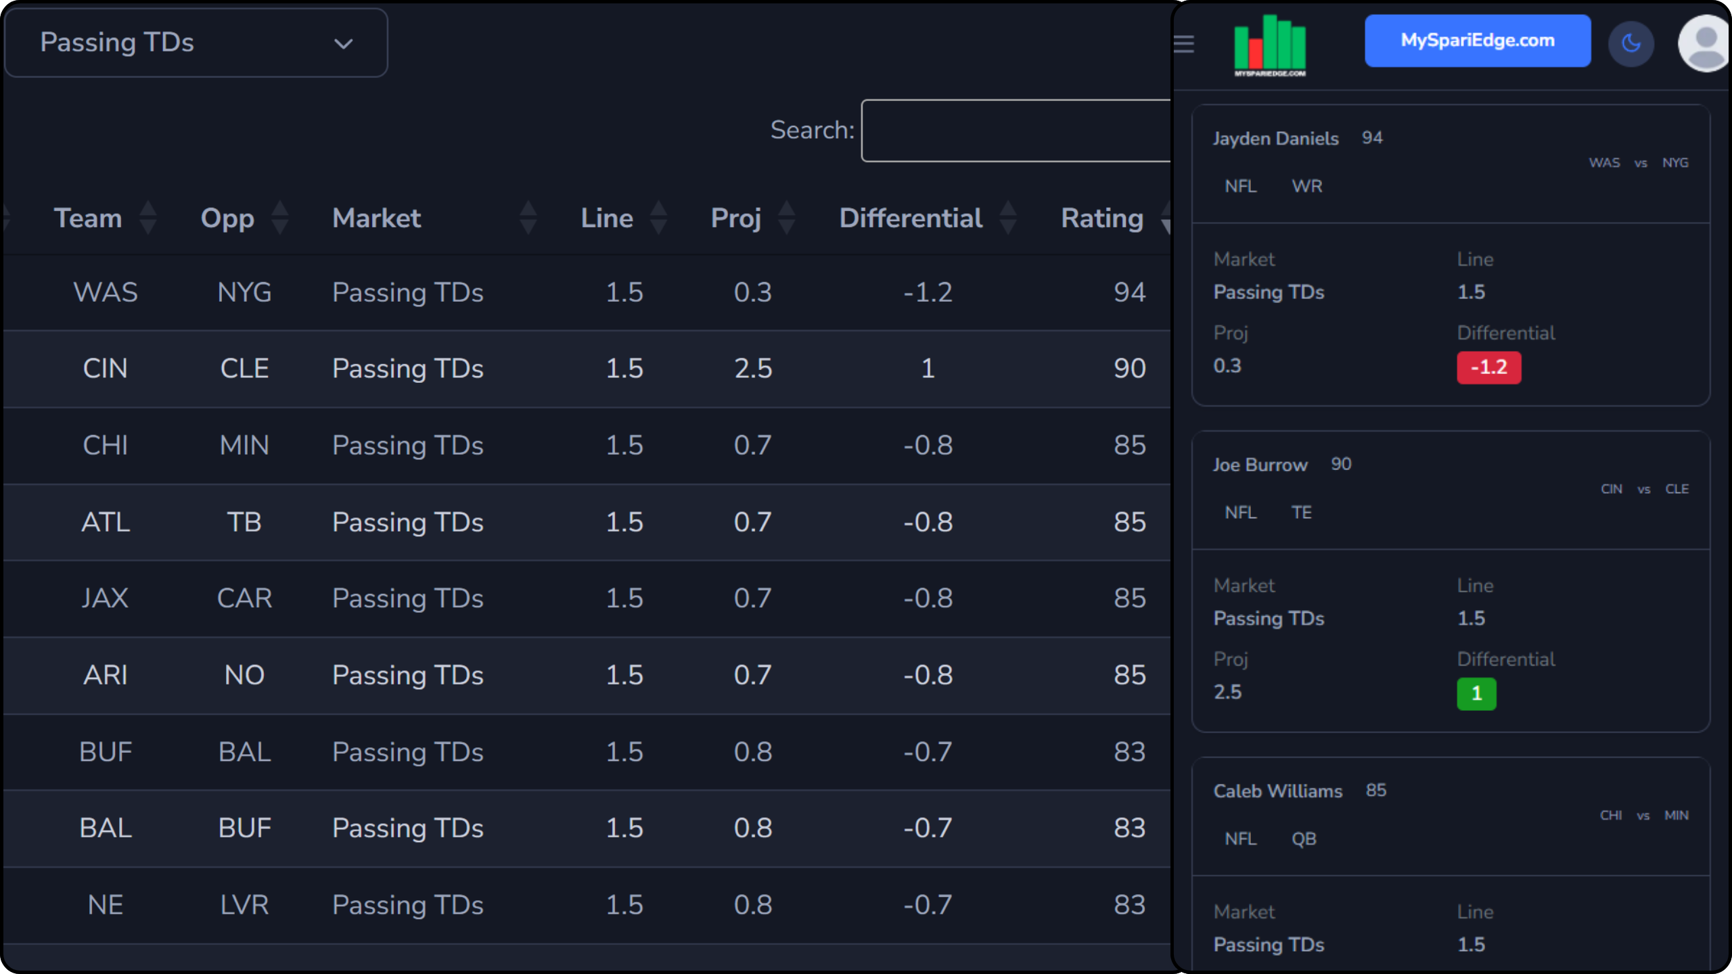Open Jayden Daniels player card name
This screenshot has width=1732, height=974.
[1275, 139]
